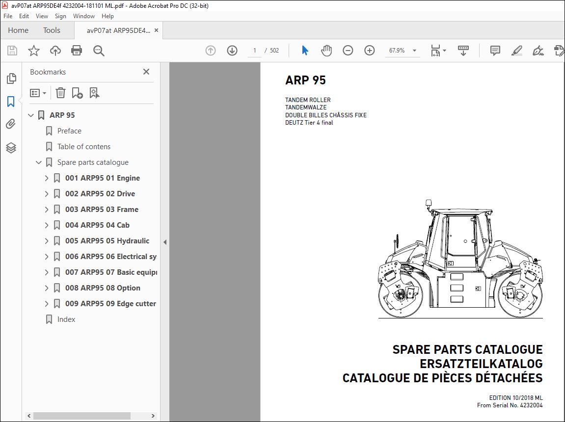Open the attachments paperclip panel

(11, 124)
